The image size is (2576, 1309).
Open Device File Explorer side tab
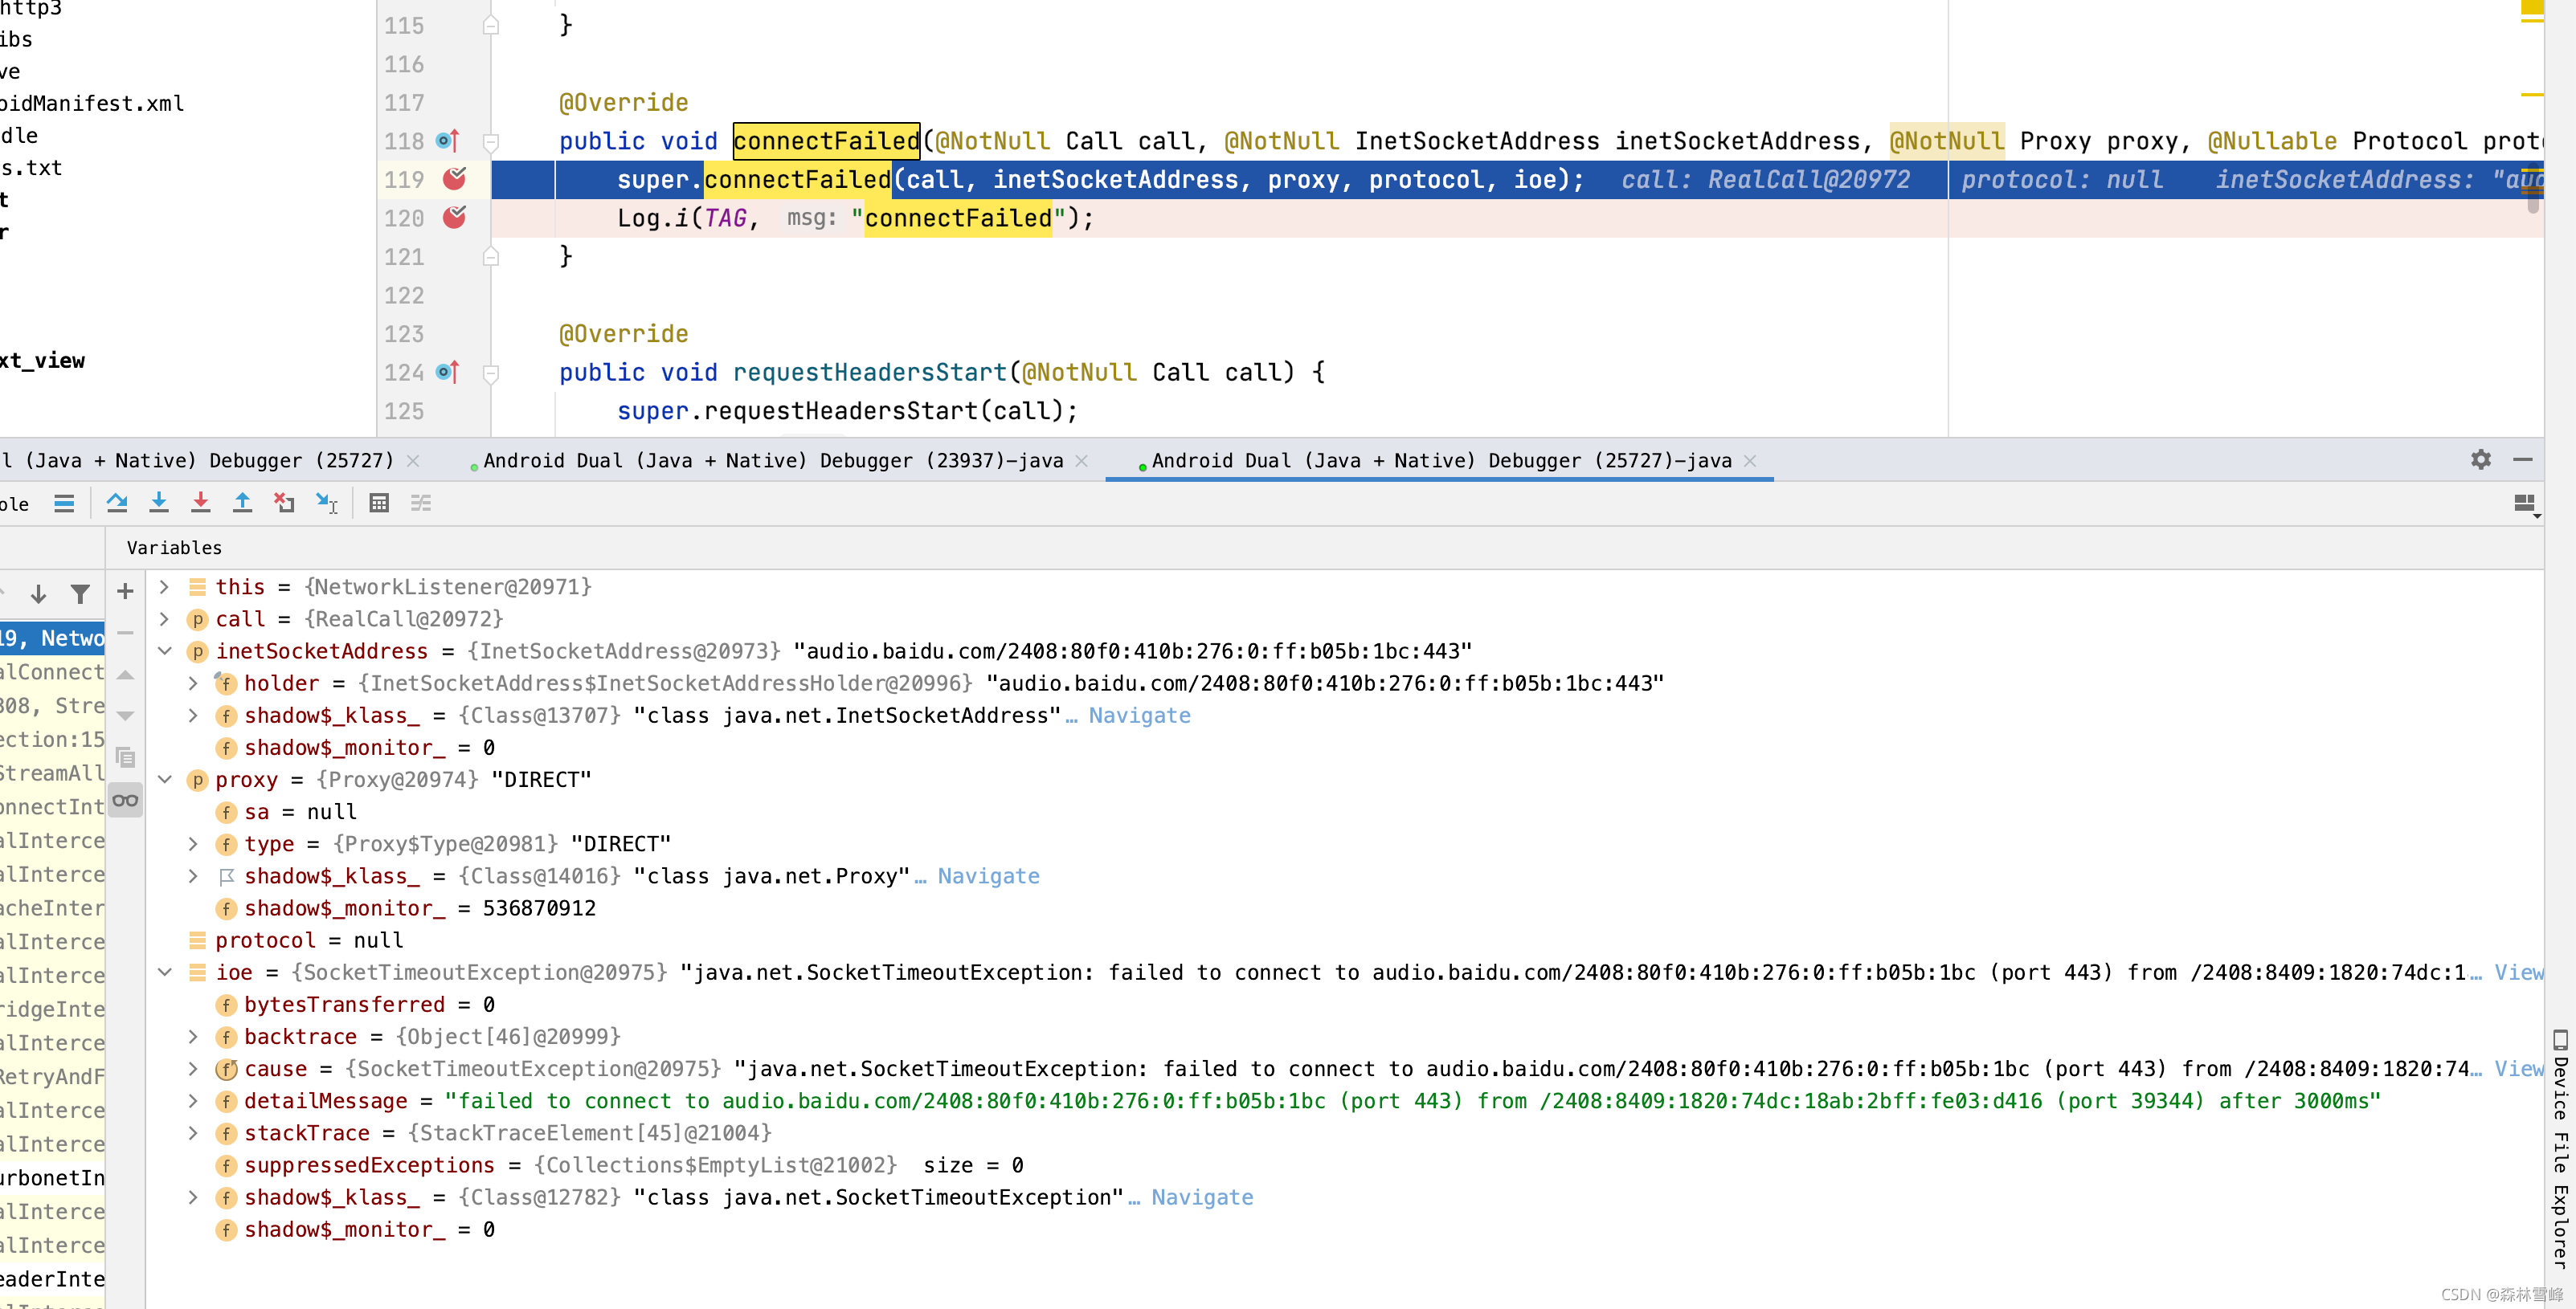(x=2560, y=1148)
